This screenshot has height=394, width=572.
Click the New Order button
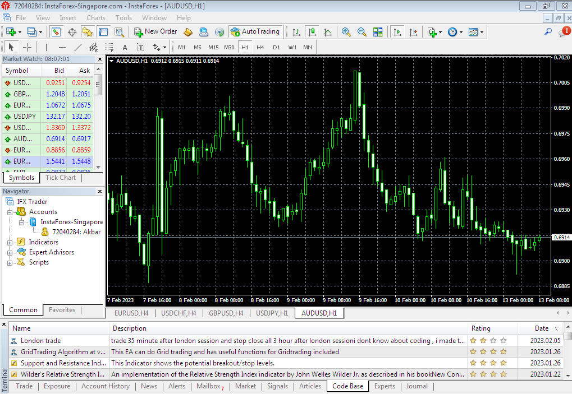[x=155, y=32]
